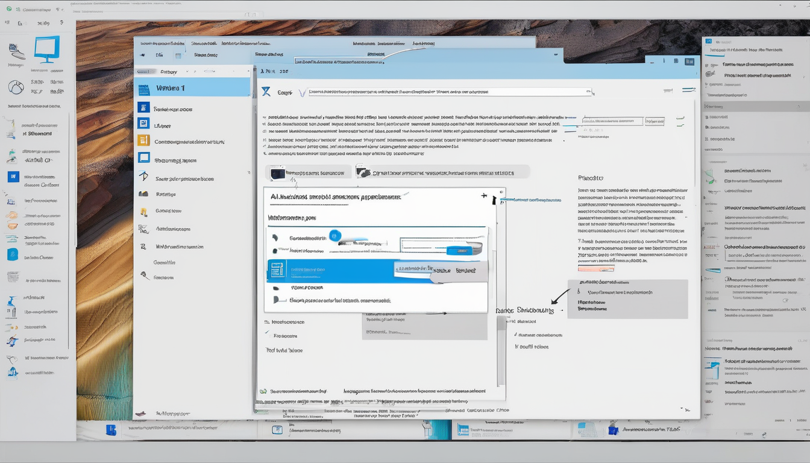Click the pill button with the dark screen icon
Screen dimensions: 810x463
309,172
